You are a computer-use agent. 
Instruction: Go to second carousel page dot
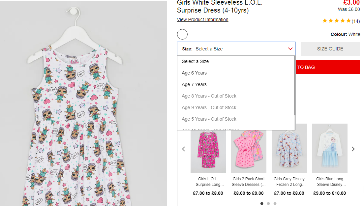click(x=268, y=203)
